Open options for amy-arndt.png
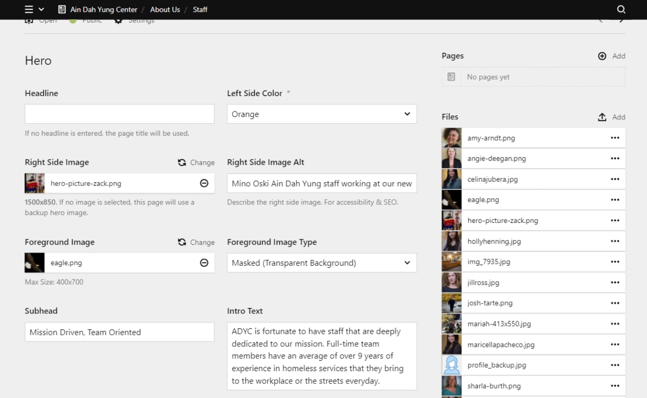The width and height of the screenshot is (647, 398). [615, 138]
